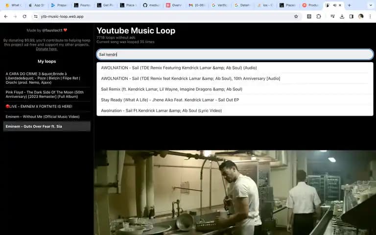376x235 pixels.
Task: Select 'AWOLNATION - Sail (TDE Remix Featuring Kendrick Lamar' suggestion
Action: coord(235,68)
